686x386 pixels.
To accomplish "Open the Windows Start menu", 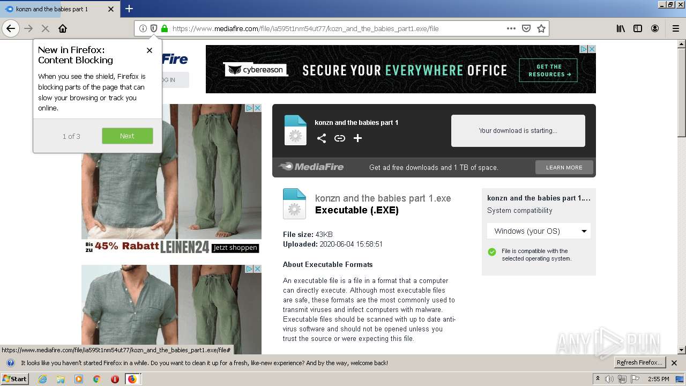I will pos(14,378).
